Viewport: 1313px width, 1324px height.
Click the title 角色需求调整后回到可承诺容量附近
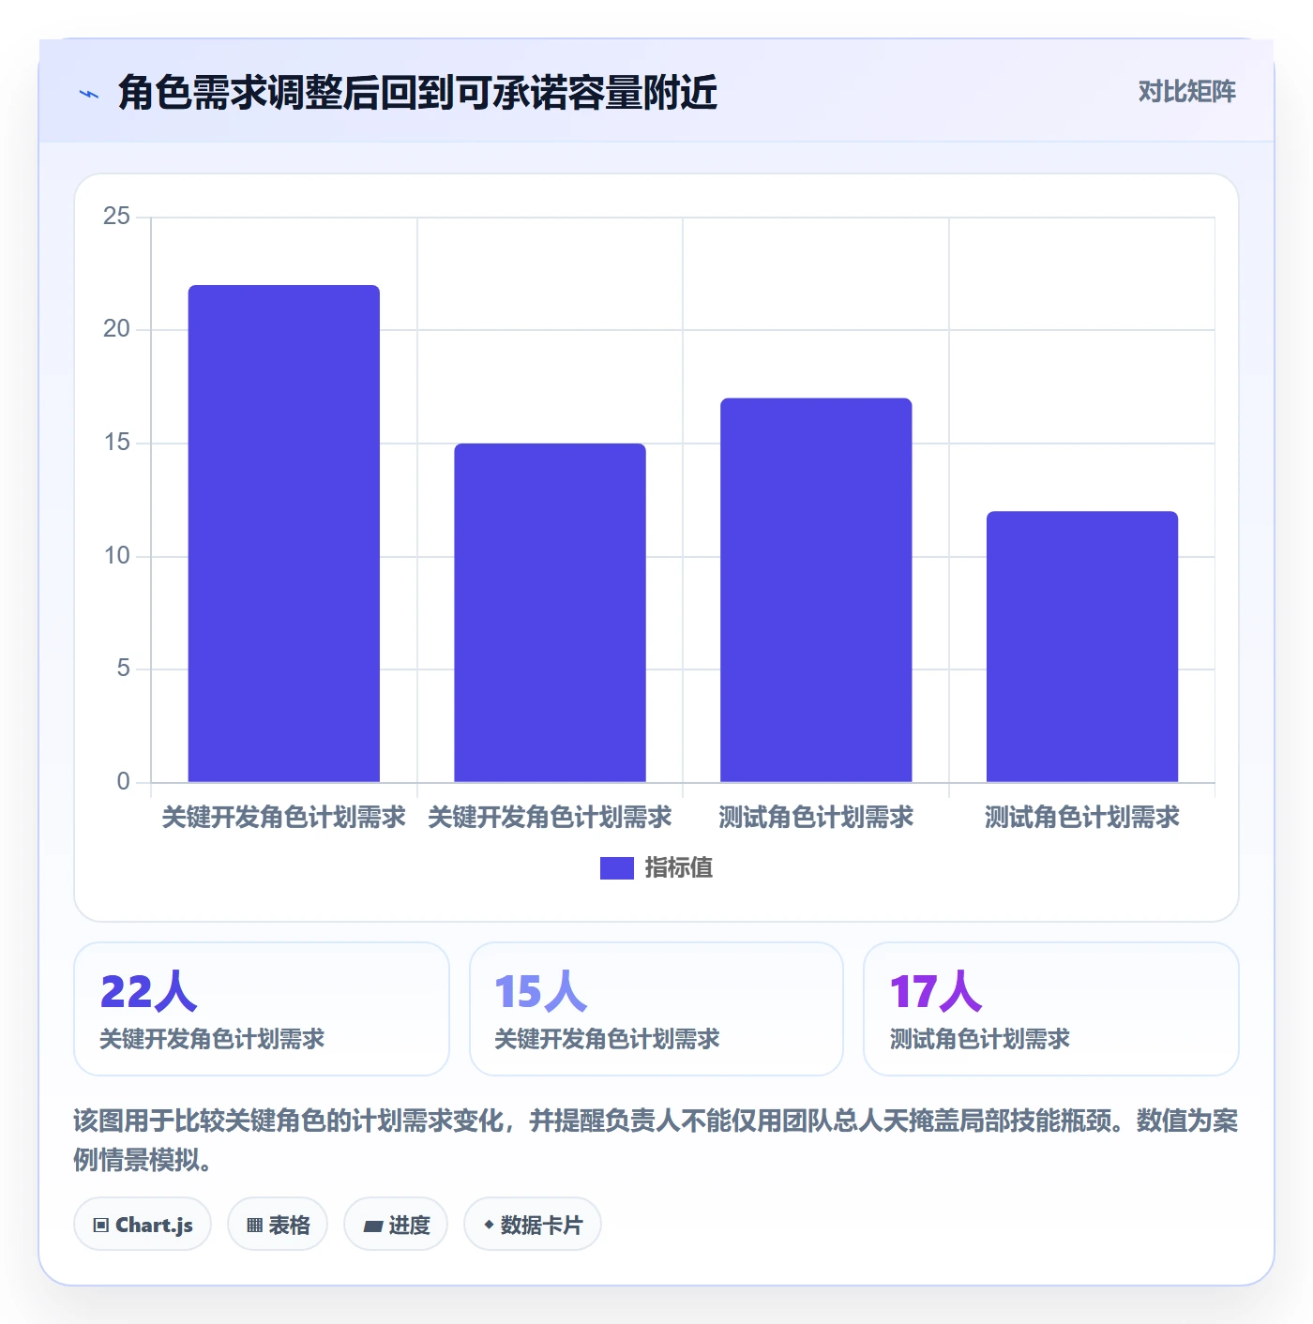pos(417,93)
